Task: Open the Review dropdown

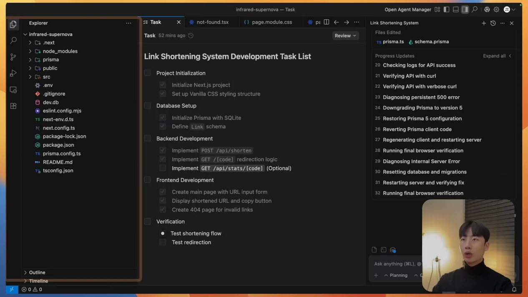Action: click(x=345, y=35)
